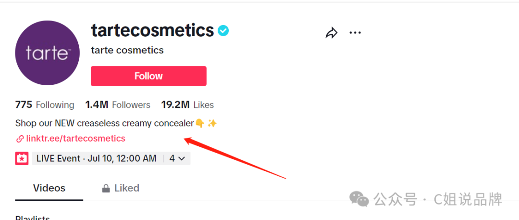Open the three-dot more options menu

[x=355, y=33]
